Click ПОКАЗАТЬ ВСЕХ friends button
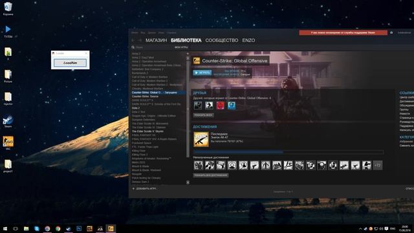Screen dimensions: 414x233 click(x=203, y=115)
